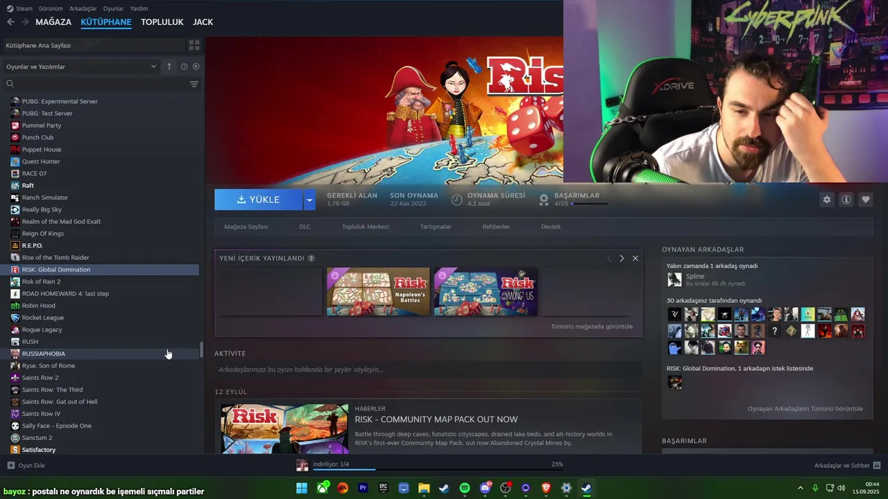Image resolution: width=888 pixels, height=499 pixels.
Task: Go back with the left arrow
Action: tap(10, 22)
